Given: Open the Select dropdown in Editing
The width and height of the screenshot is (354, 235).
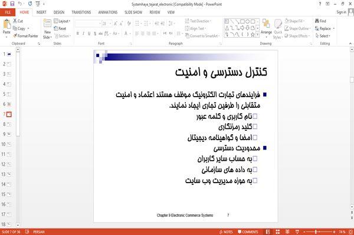Looking at the screenshot, I should 323,36.
